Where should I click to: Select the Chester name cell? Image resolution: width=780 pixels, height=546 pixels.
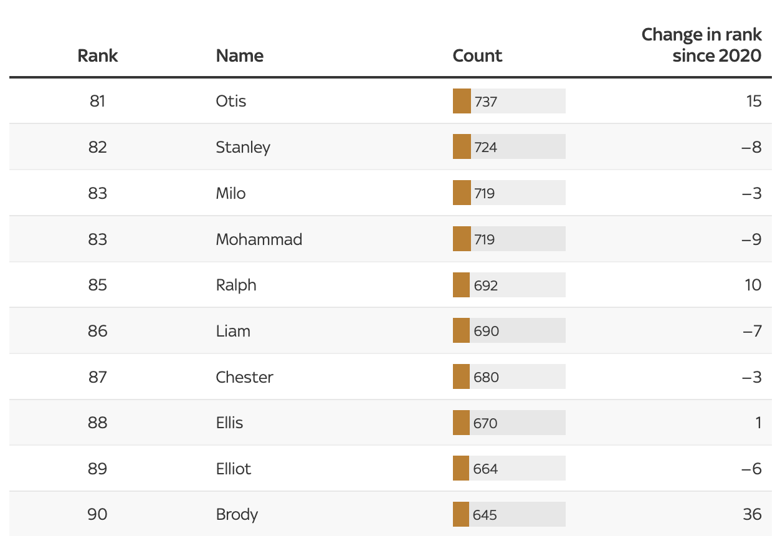coord(244,377)
